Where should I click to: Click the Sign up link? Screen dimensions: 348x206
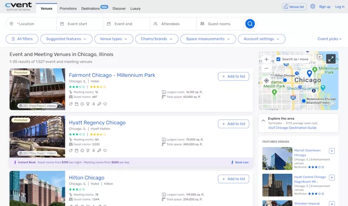(x=325, y=7)
